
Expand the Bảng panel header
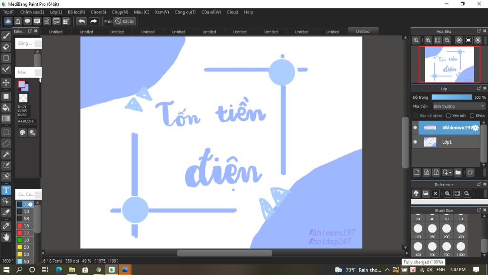[28, 43]
